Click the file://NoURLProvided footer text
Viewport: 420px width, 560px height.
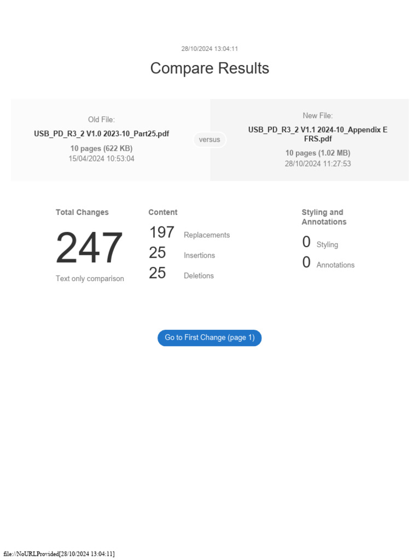point(59,554)
